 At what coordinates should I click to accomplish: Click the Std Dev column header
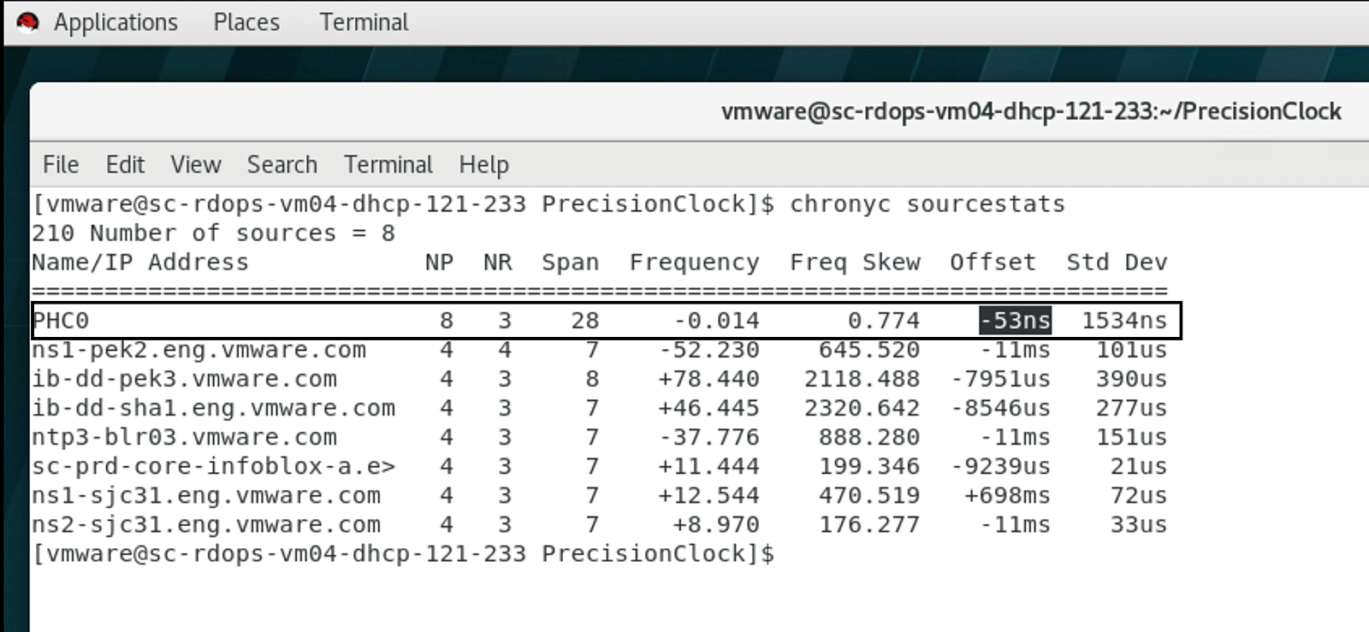1117,263
